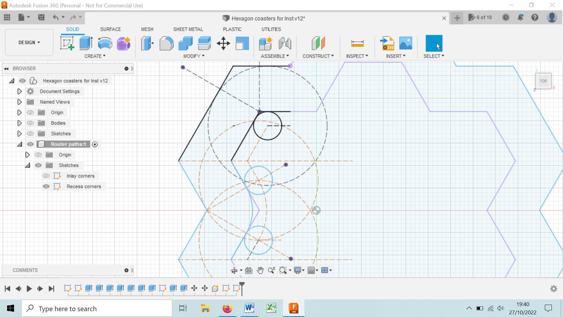Screen dimensions: 563x317
Task: Hide the Recess corners sketch
Action: pyautogui.click(x=46, y=186)
